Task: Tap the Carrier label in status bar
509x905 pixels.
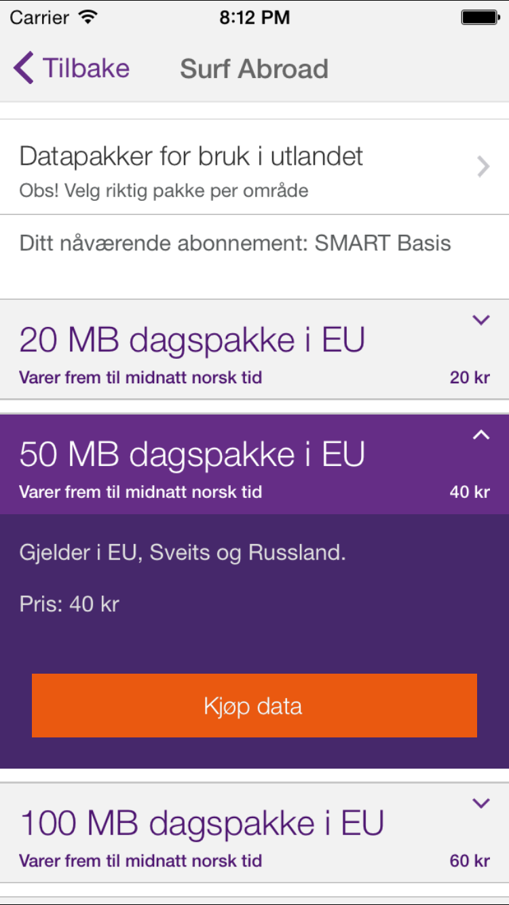Action: pyautogui.click(x=41, y=18)
